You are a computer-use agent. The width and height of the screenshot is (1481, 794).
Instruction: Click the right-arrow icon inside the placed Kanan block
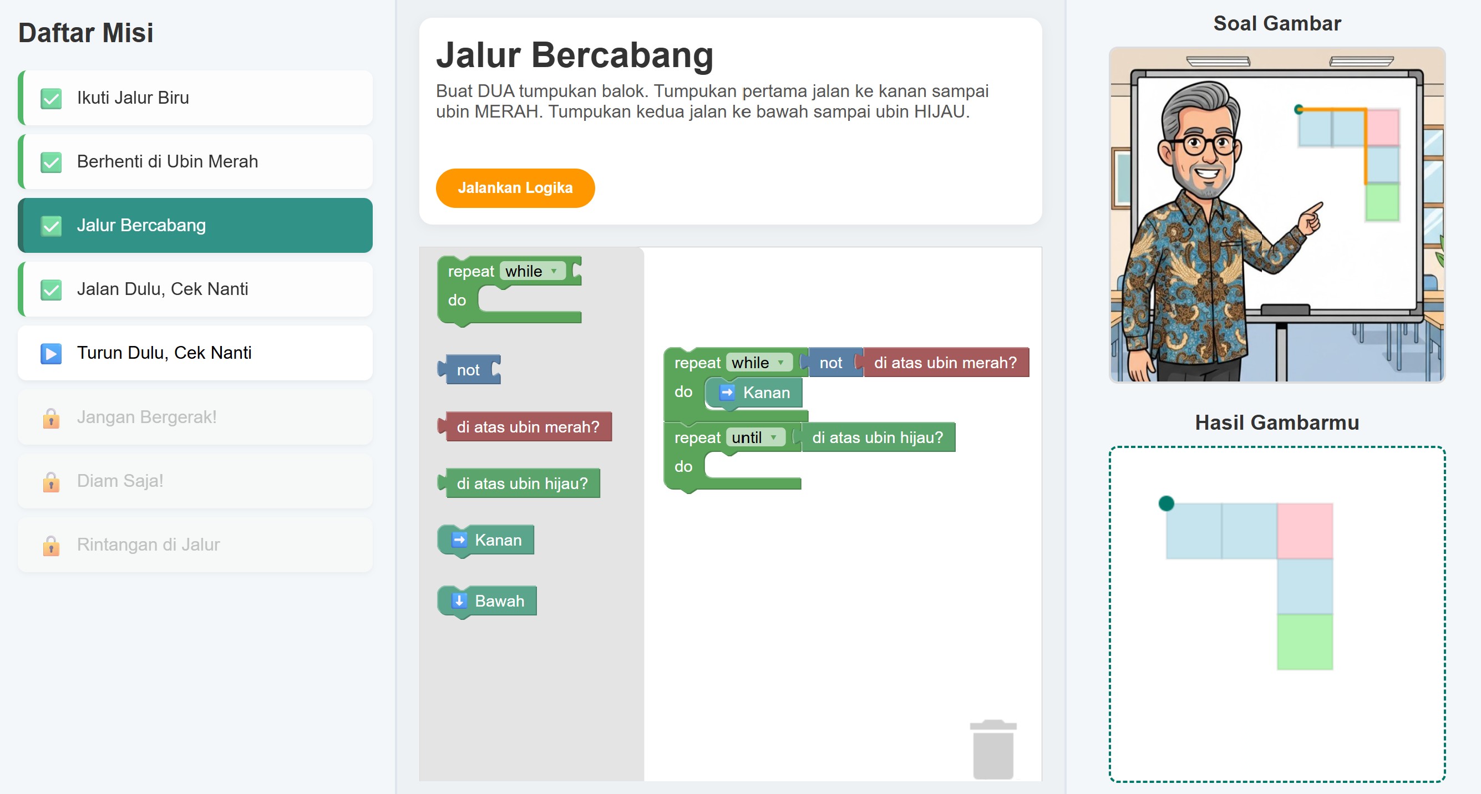727,393
